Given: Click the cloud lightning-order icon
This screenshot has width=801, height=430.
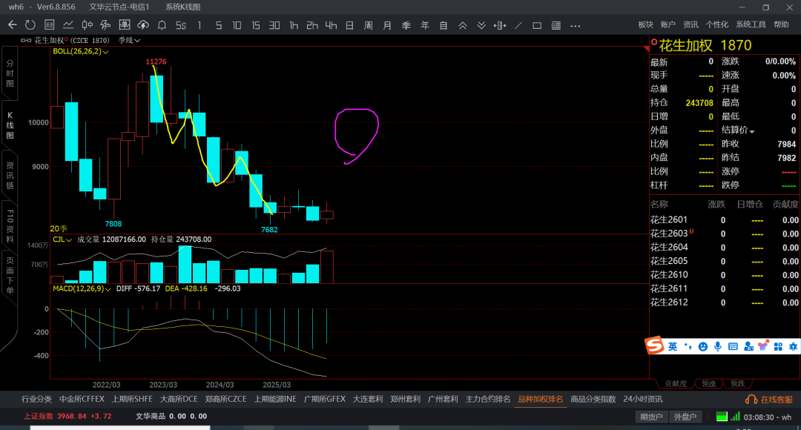Looking at the screenshot, I should click(143, 25).
